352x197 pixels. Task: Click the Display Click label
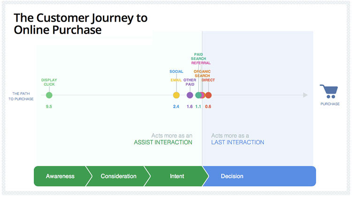pos(49,82)
